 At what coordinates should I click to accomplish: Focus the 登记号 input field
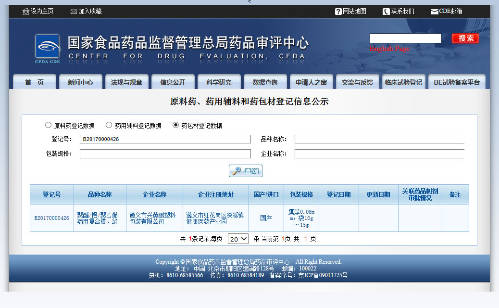(x=165, y=139)
